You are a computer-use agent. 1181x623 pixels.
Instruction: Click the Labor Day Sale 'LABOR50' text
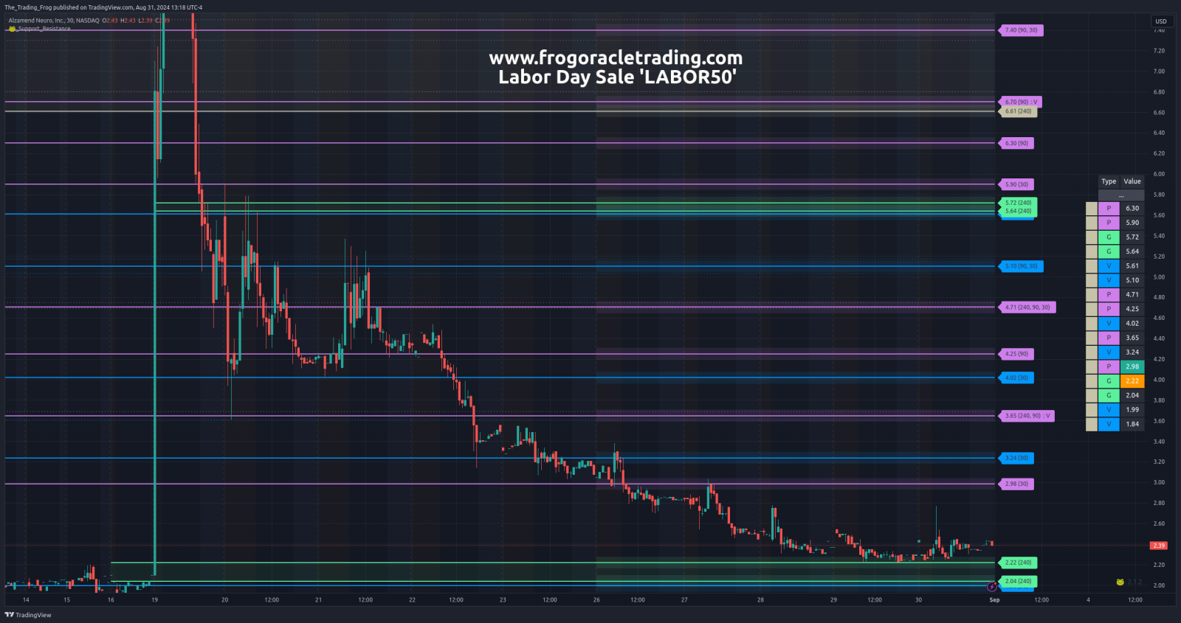[x=617, y=77]
